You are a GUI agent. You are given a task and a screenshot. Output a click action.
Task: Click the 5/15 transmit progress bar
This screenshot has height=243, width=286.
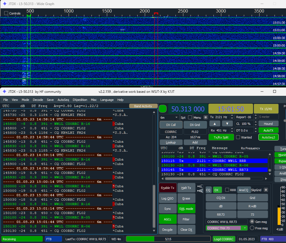[x=168, y=239]
